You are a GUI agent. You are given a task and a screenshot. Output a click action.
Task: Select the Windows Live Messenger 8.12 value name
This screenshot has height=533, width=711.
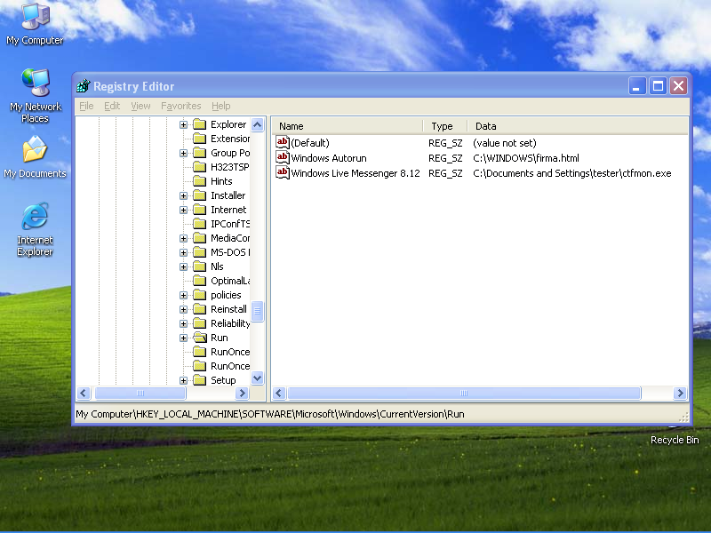point(355,173)
